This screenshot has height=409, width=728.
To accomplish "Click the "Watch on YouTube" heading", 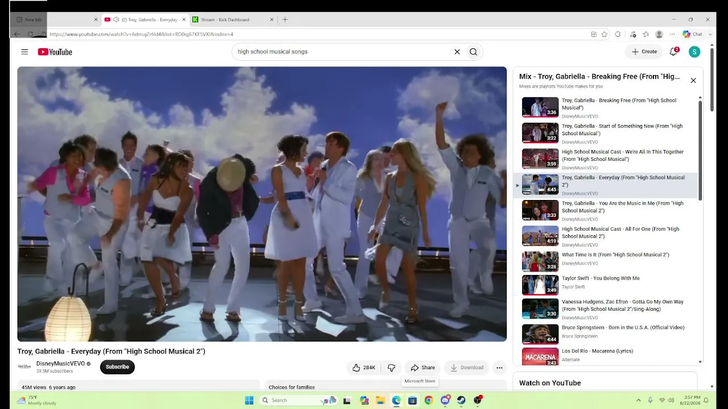I will (x=550, y=383).
